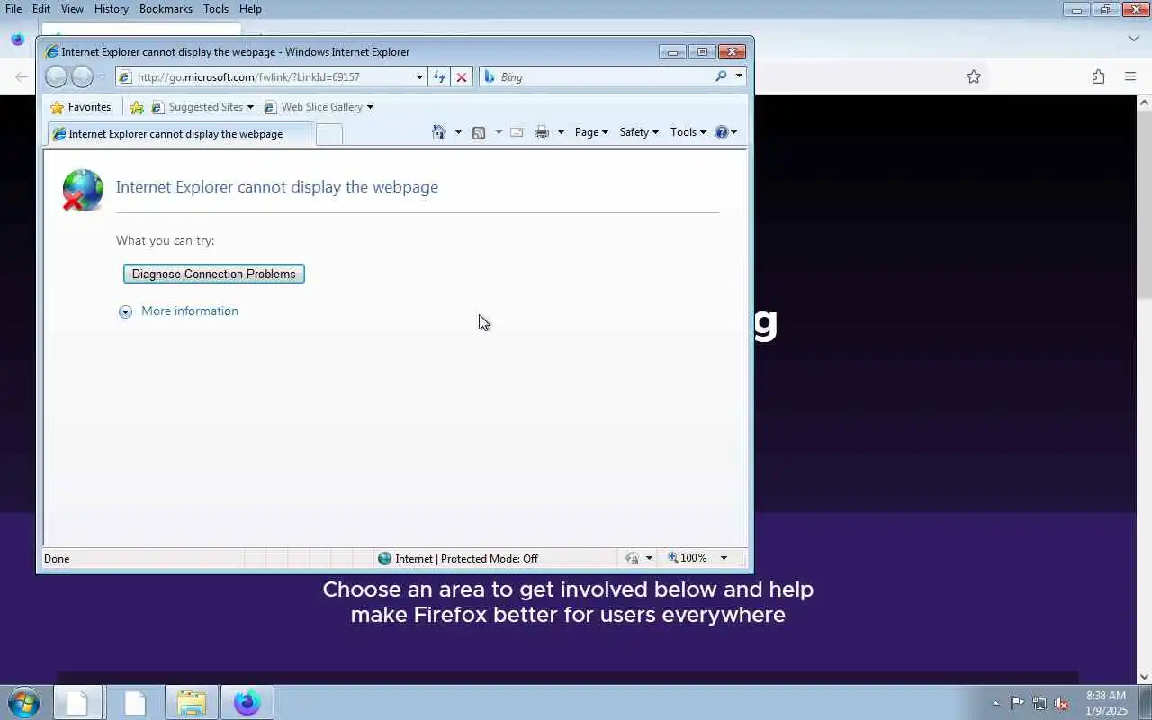The image size is (1152, 720).
Task: Click Firefox Extensions puzzle icon
Action: tap(1098, 77)
